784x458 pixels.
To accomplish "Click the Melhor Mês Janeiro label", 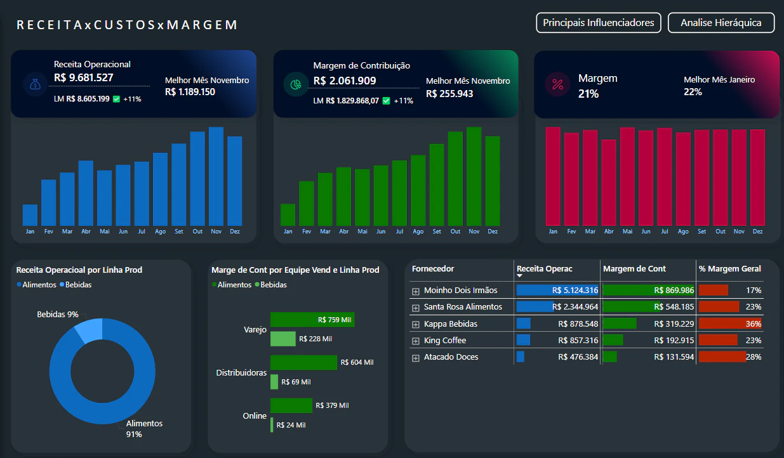I will click(719, 80).
